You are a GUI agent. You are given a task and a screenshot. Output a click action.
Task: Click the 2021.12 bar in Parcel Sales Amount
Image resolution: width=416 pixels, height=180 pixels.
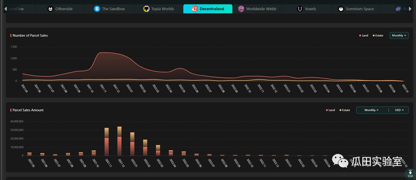(119, 141)
